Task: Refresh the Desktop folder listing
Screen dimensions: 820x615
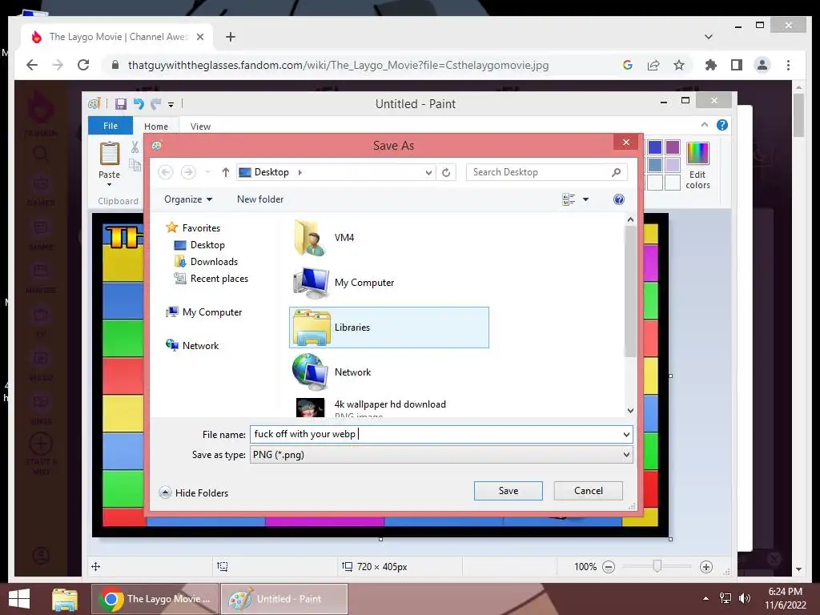Action: click(x=446, y=173)
